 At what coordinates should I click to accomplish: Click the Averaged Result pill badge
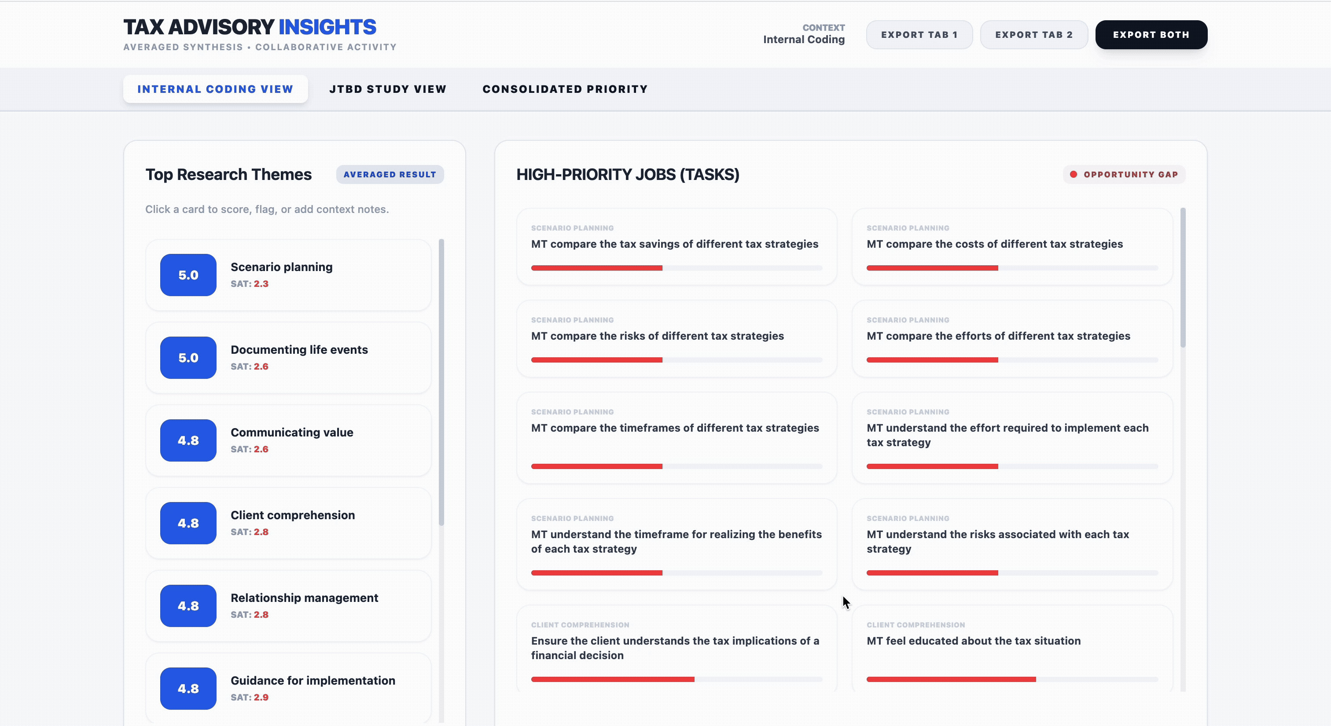(x=390, y=175)
